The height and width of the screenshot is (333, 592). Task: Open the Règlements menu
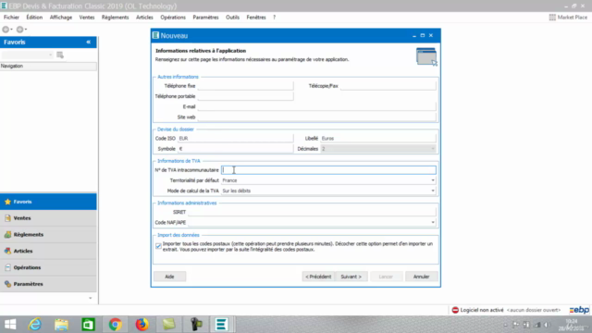click(x=115, y=18)
